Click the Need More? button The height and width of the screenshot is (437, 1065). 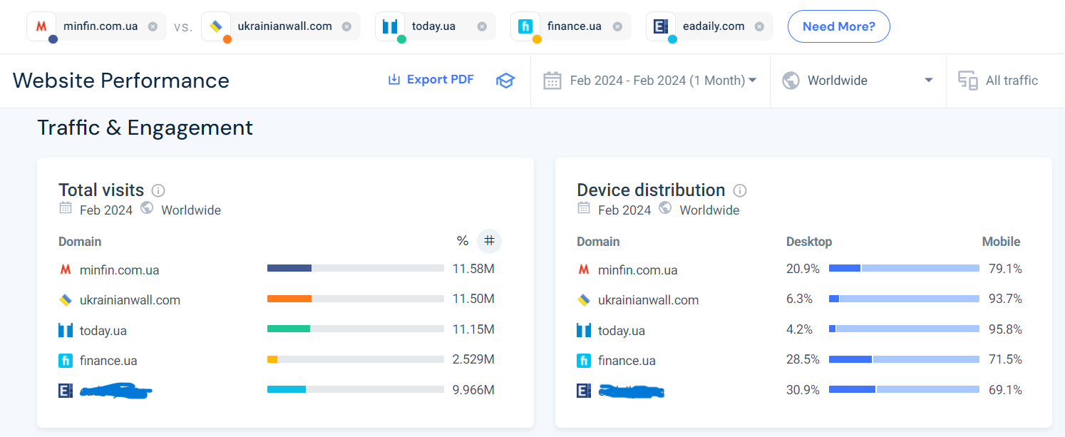pos(838,26)
